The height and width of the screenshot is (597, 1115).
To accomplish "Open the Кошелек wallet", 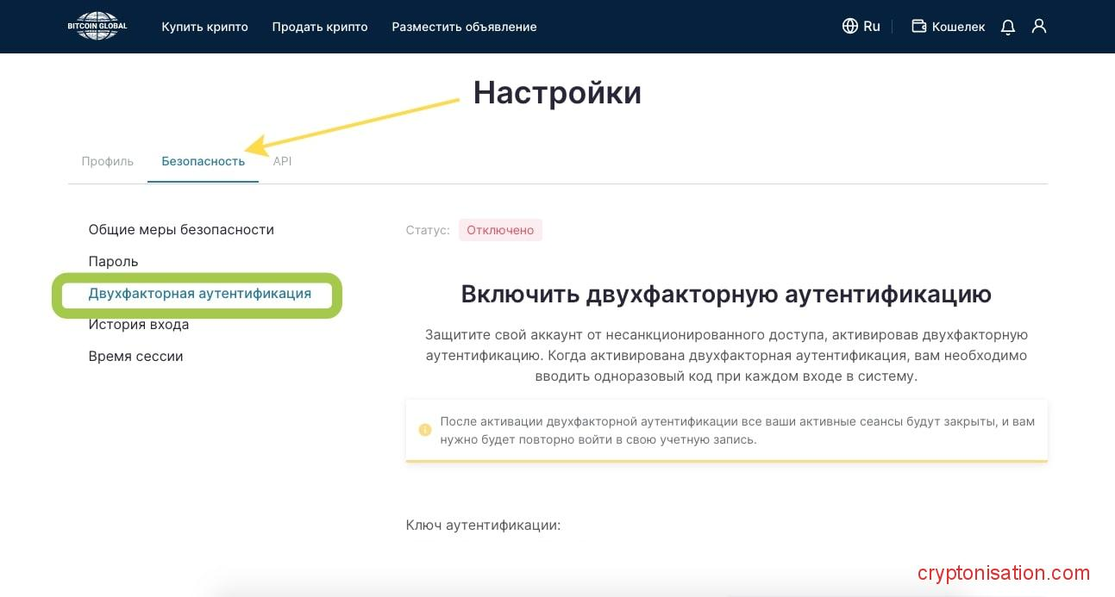I will point(948,27).
